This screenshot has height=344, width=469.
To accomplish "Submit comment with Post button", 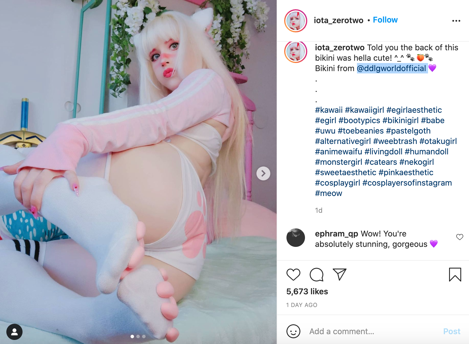I will point(452,331).
